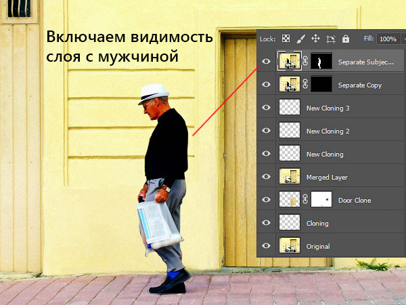This screenshot has height=305, width=406.
Task: Lock transparent pixels with the checkerboard icon
Action: pos(286,39)
